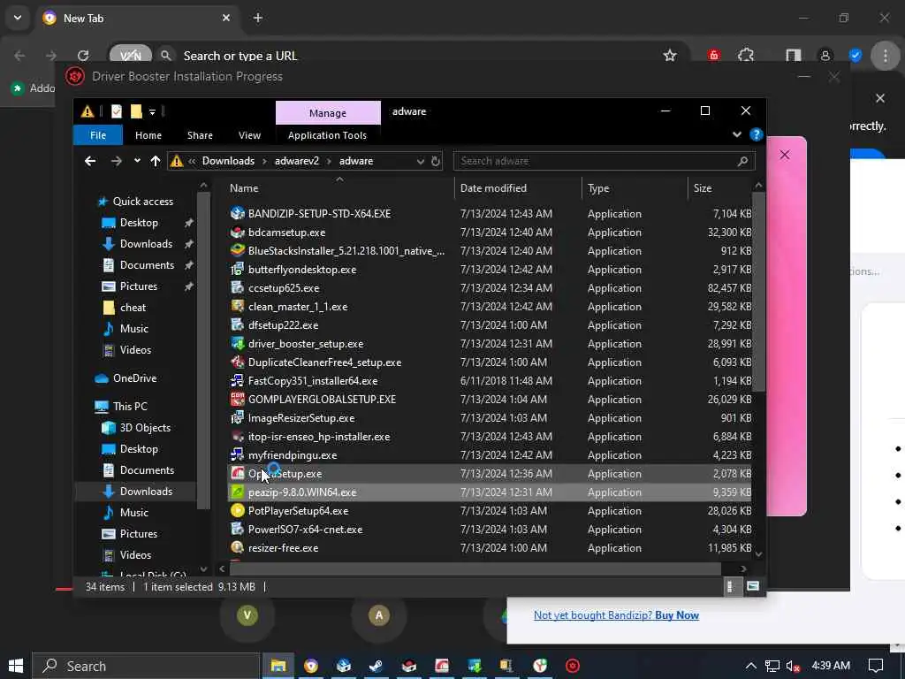
Task: Go up one folder level arrow
Action: [156, 161]
